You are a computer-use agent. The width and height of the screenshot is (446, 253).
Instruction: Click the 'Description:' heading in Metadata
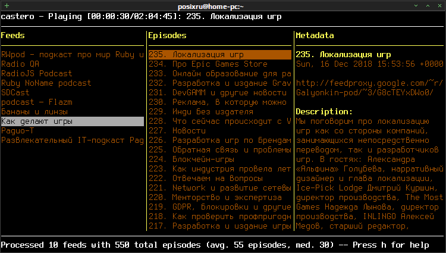tap(324, 111)
